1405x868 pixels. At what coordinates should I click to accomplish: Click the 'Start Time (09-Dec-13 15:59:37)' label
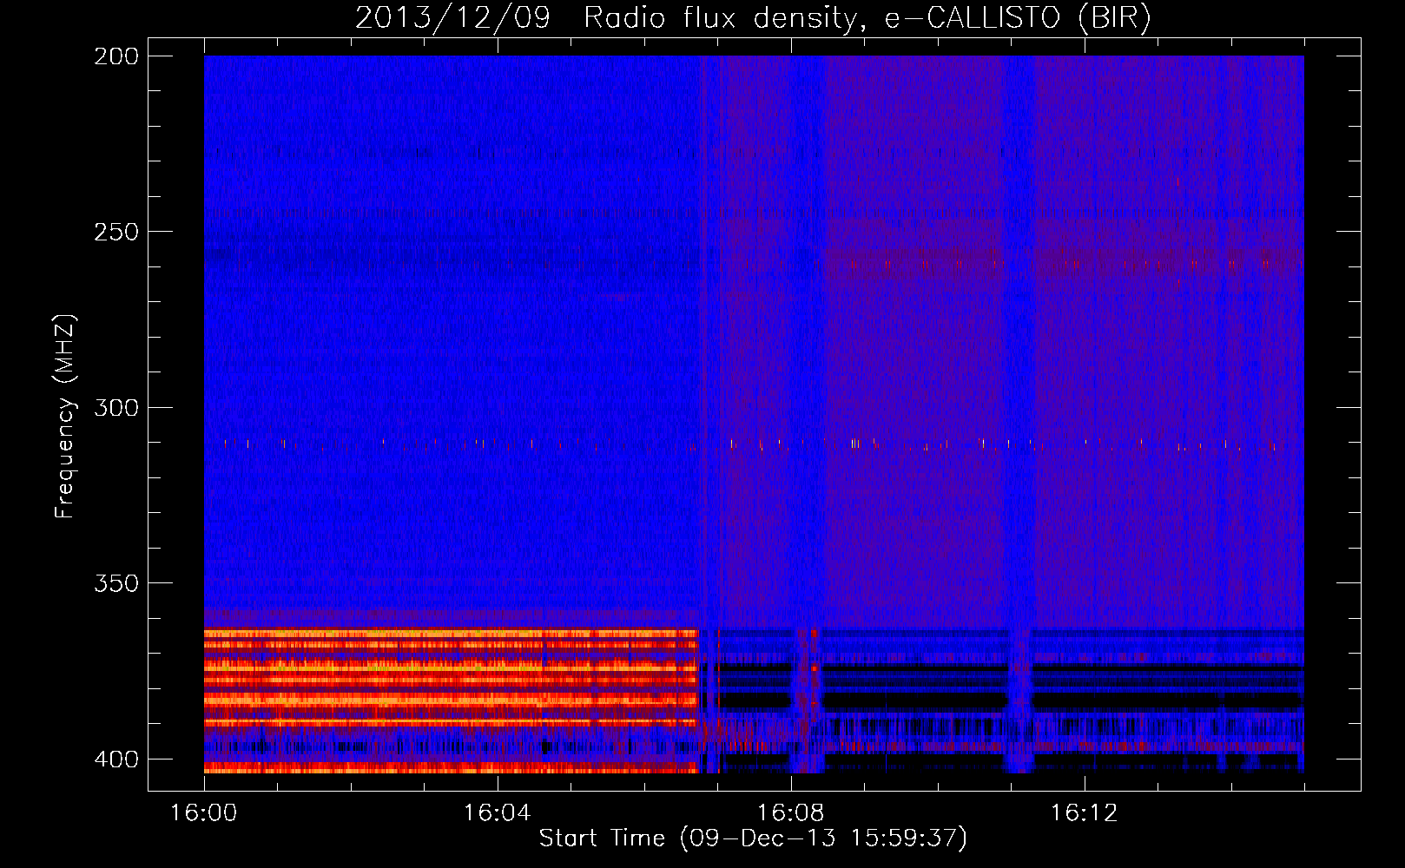coord(753,838)
